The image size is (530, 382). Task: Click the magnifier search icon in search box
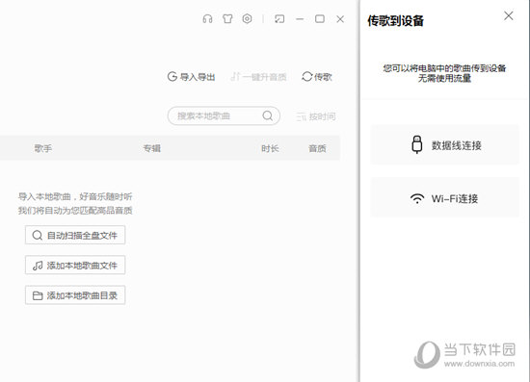267,115
